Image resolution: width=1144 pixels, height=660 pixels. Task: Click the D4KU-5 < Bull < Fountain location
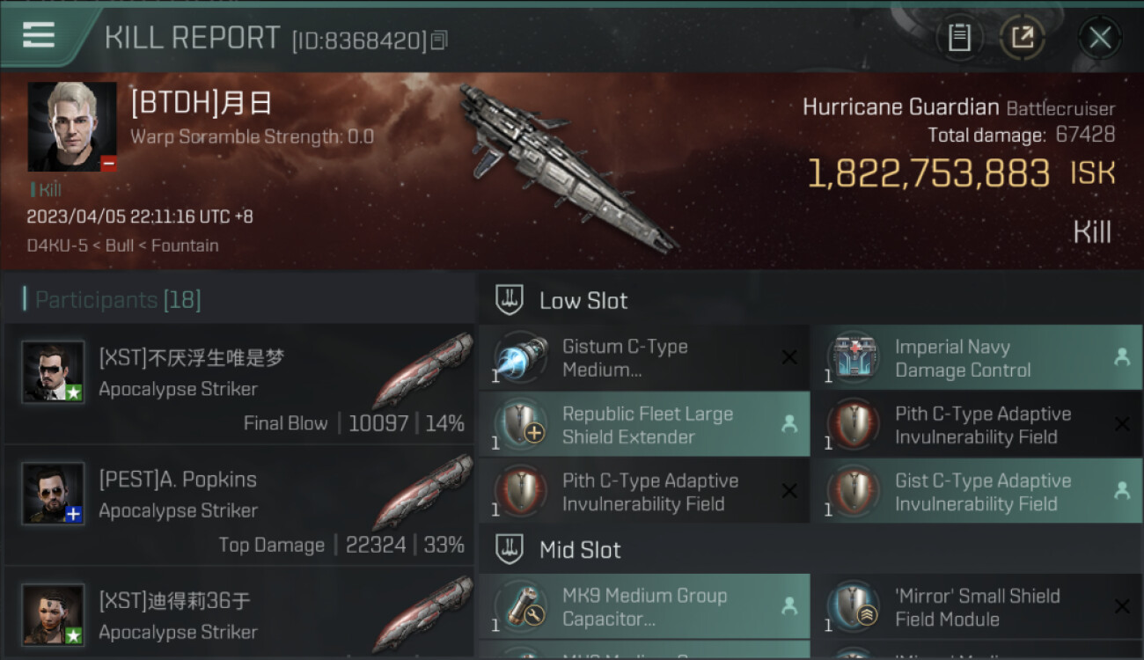point(122,246)
